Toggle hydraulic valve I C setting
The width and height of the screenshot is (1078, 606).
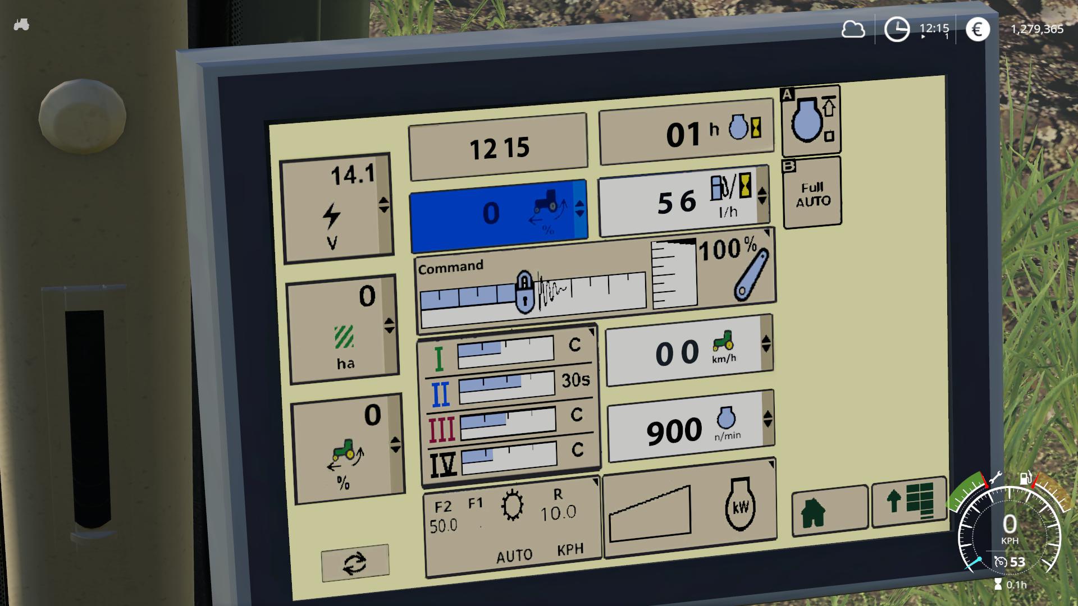click(x=574, y=345)
